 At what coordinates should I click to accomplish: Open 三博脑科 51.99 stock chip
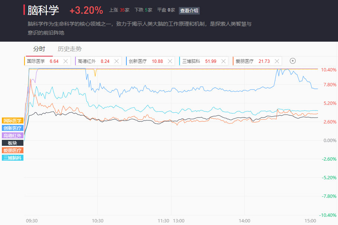click(x=199, y=61)
